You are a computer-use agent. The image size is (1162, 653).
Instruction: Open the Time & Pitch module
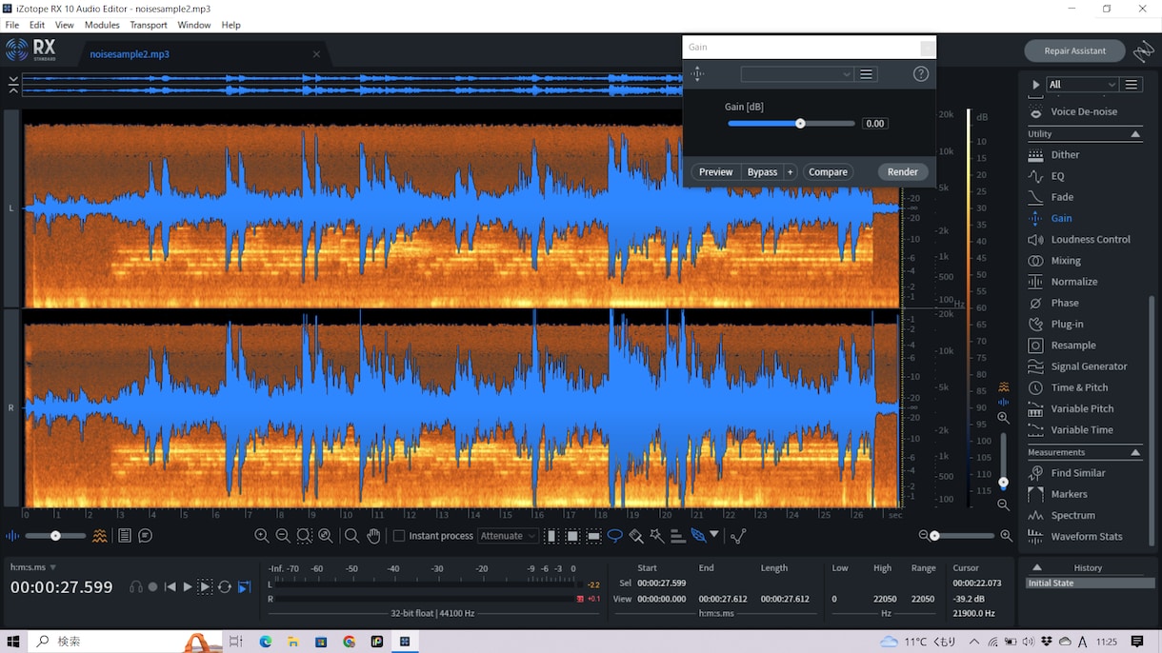[x=1079, y=387]
